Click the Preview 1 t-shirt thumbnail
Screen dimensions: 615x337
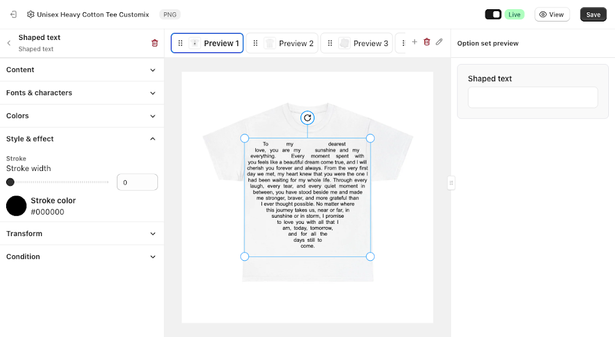pos(194,43)
